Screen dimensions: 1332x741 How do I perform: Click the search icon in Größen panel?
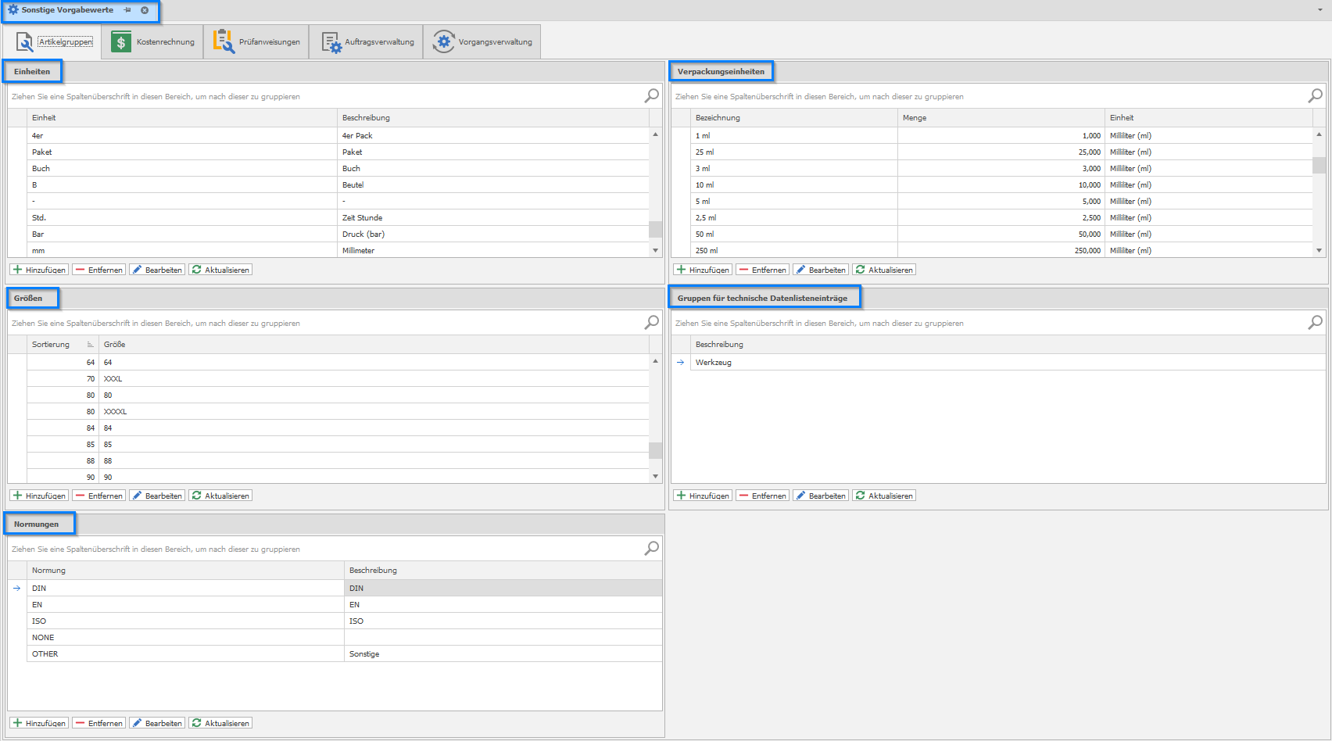point(651,323)
